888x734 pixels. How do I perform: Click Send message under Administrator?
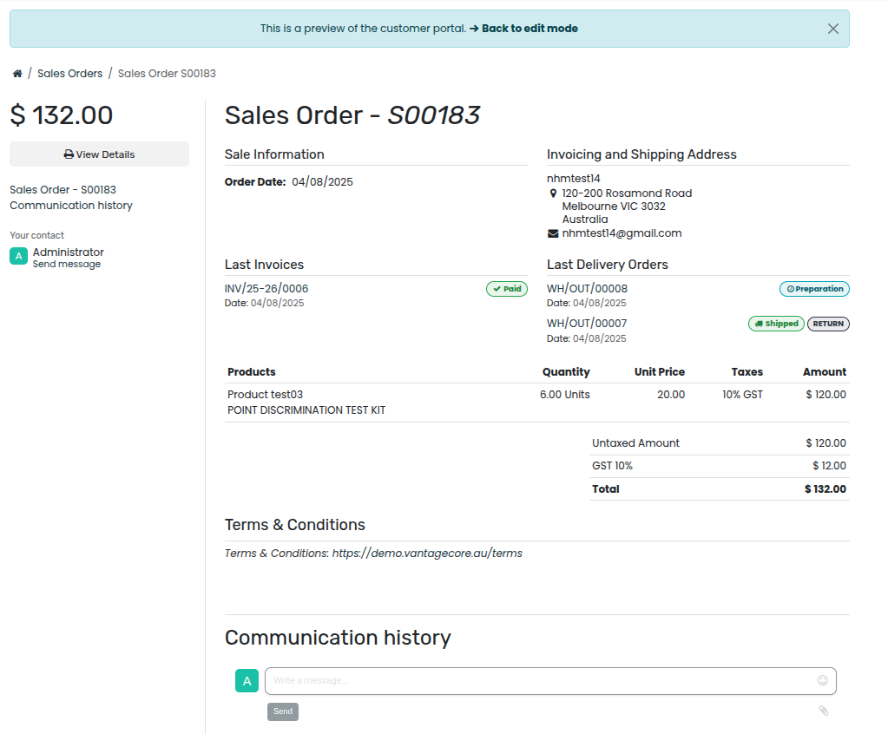[67, 265]
